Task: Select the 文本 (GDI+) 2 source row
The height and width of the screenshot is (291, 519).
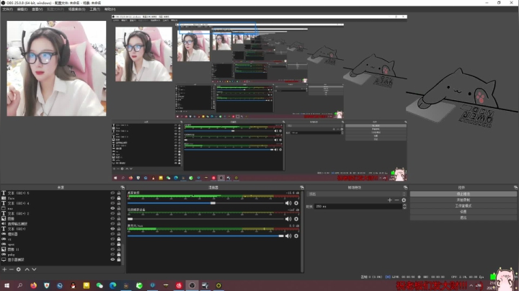Action: (61, 213)
